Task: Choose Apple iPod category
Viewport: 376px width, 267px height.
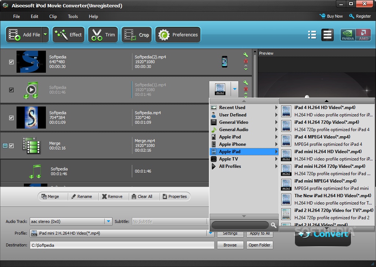Action: (x=244, y=137)
